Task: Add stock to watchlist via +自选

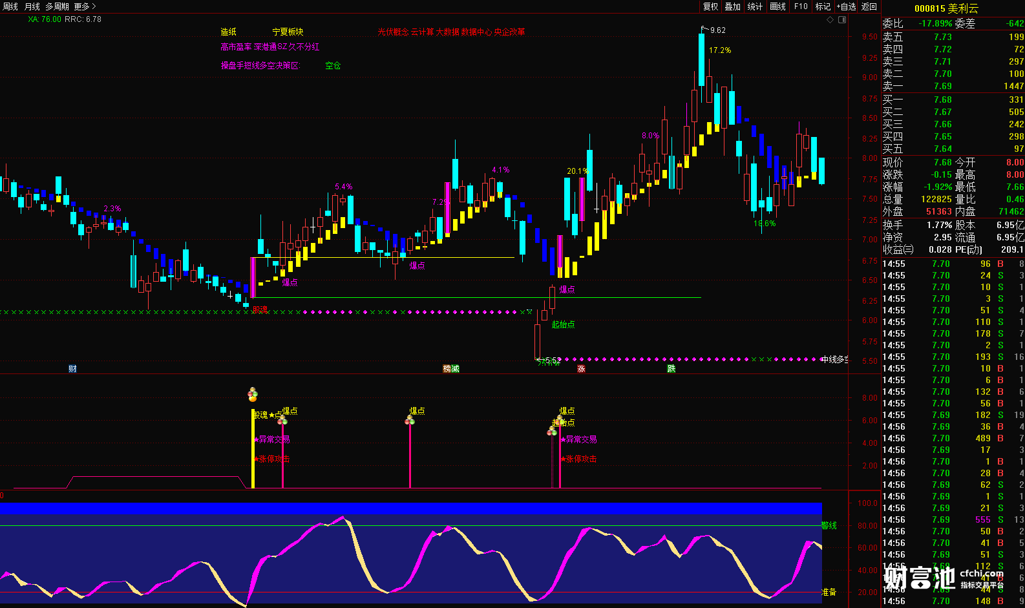Action: (x=846, y=6)
